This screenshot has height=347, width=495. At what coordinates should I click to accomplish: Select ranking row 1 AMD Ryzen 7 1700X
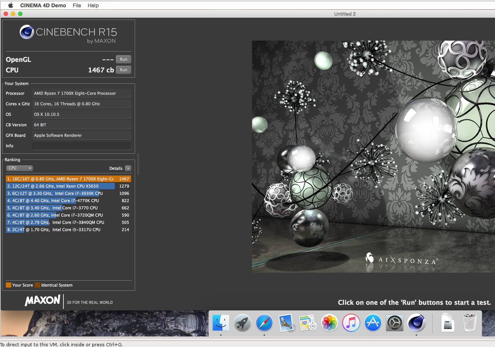pyautogui.click(x=68, y=179)
